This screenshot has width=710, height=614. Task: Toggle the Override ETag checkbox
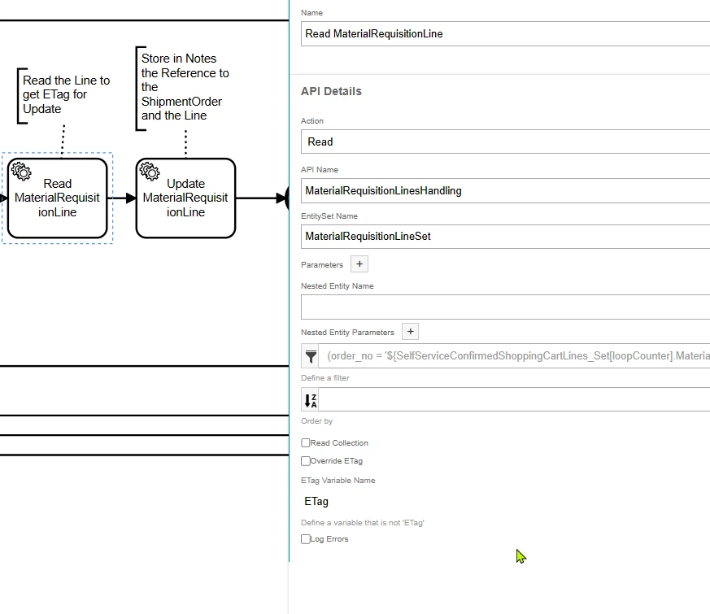pyautogui.click(x=306, y=461)
